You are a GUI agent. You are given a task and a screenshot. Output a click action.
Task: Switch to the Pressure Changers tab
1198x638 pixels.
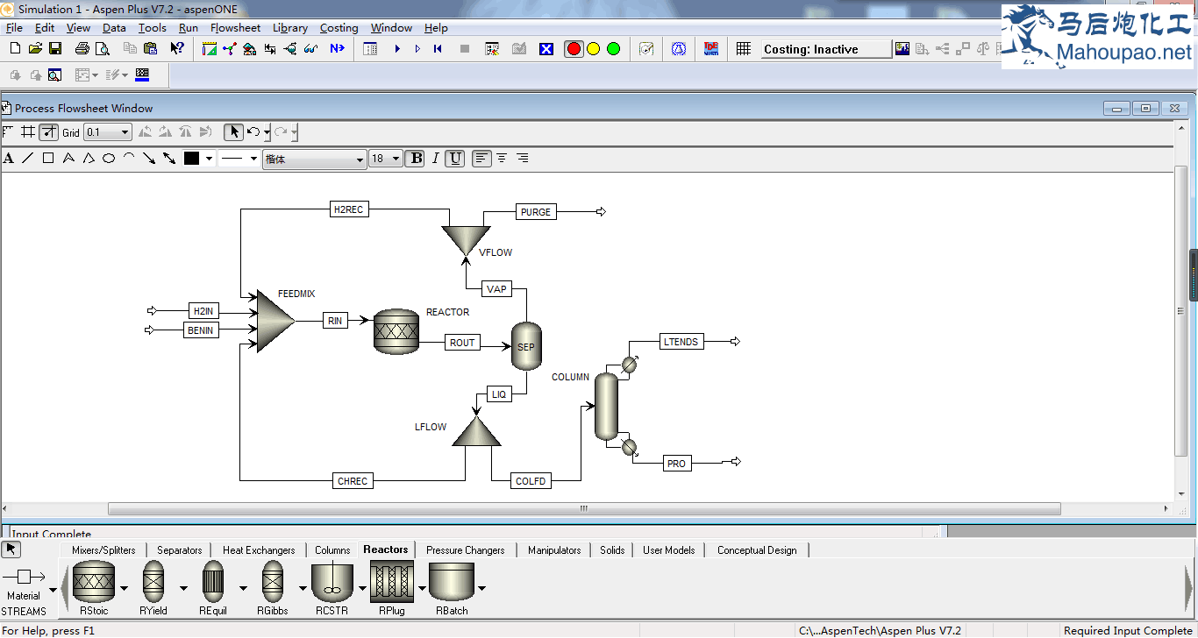(466, 550)
